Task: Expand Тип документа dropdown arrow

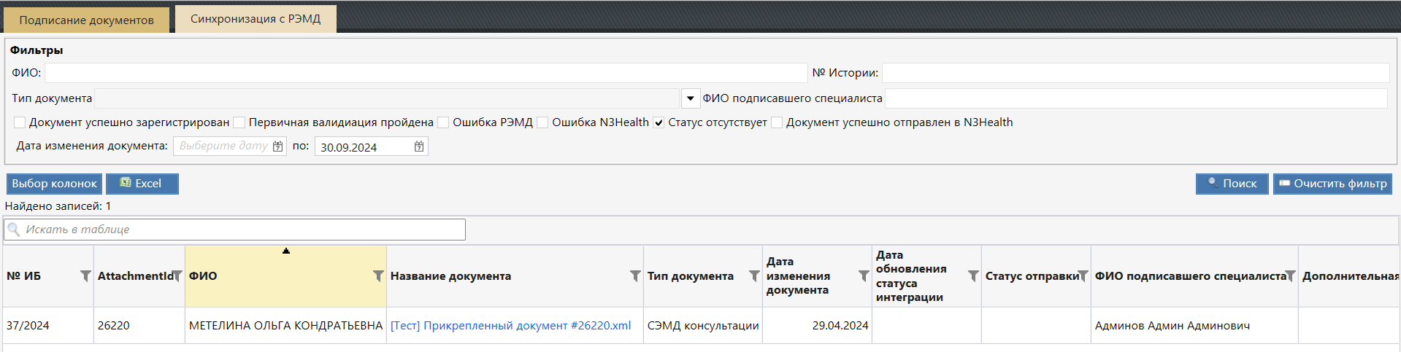Action: pyautogui.click(x=690, y=98)
